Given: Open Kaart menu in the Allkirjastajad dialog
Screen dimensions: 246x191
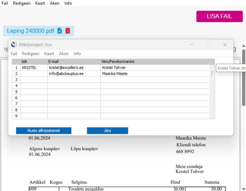Looking at the screenshot, I should tap(49, 53).
